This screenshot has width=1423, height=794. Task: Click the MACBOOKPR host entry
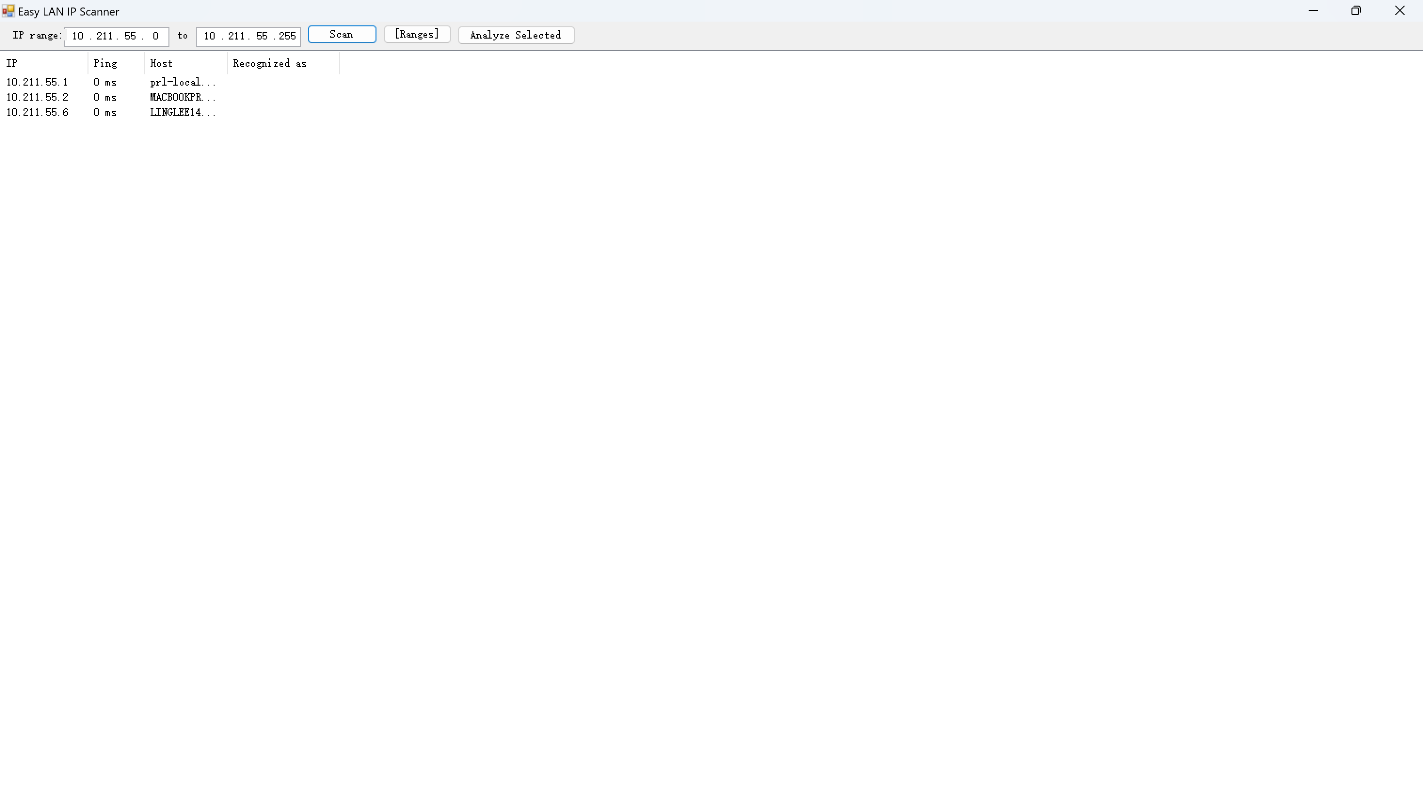(x=182, y=97)
